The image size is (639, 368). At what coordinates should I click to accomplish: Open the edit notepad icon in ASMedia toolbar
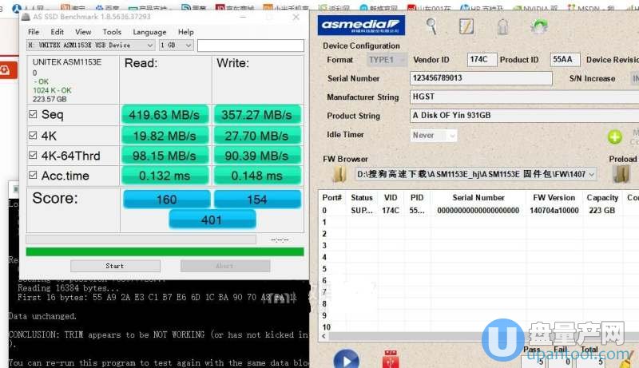pyautogui.click(x=467, y=26)
